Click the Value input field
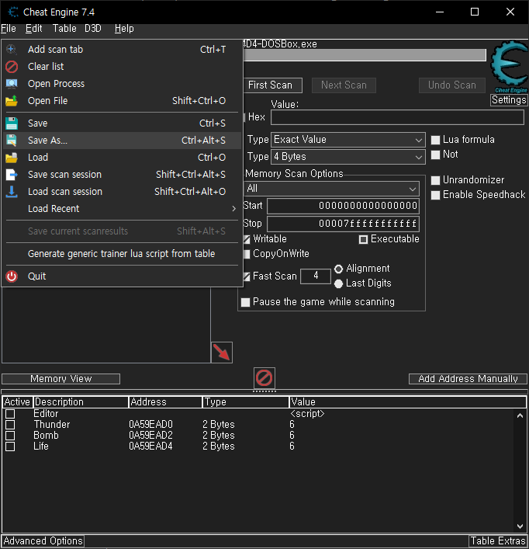Viewport: 529px width, 549px height. click(x=398, y=117)
